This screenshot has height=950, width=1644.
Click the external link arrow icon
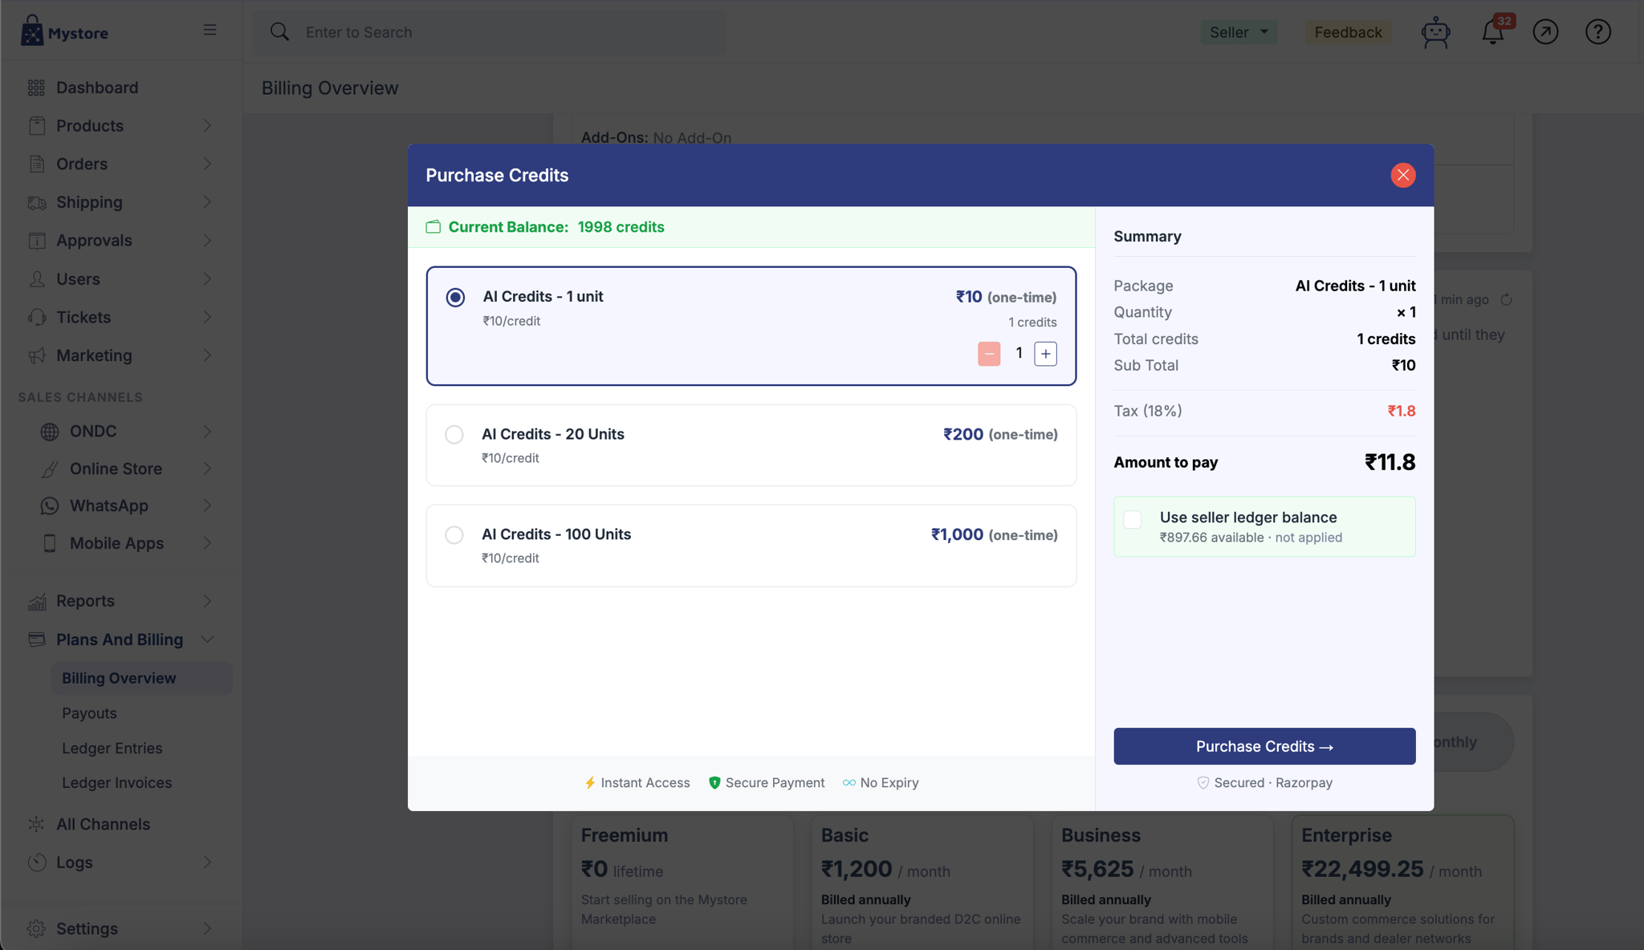click(1545, 32)
